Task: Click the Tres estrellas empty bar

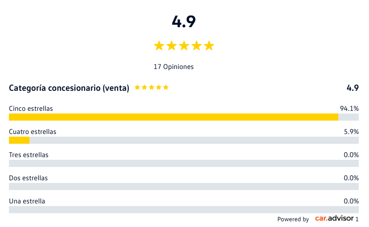Action: point(184,163)
